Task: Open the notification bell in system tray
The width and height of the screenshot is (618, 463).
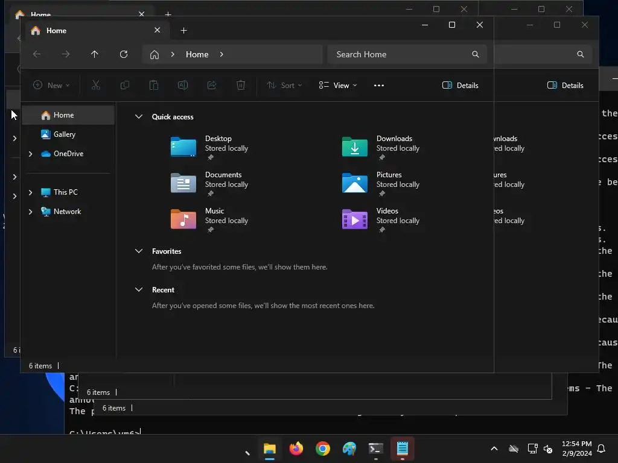Action: click(x=602, y=449)
